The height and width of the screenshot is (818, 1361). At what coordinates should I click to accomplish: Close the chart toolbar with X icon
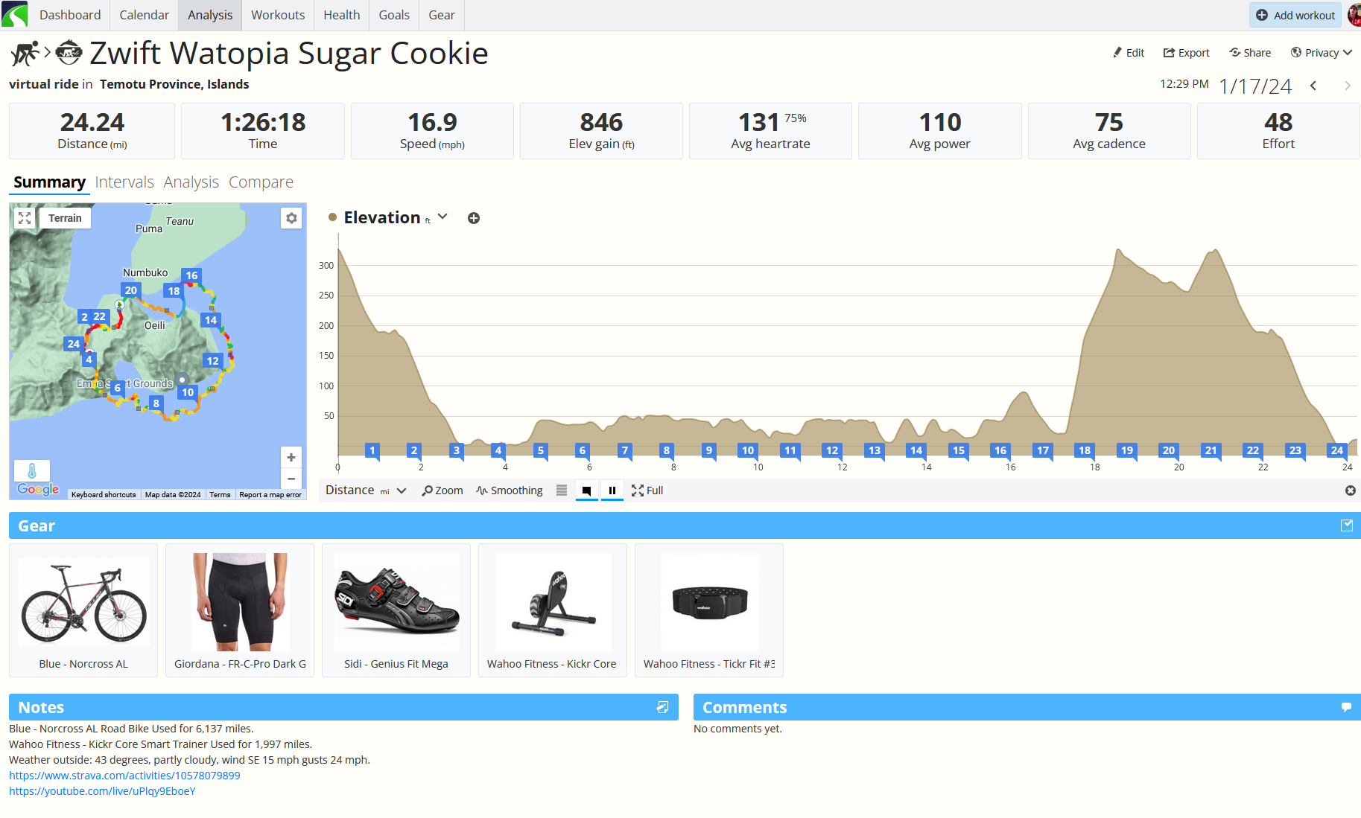tap(1351, 491)
